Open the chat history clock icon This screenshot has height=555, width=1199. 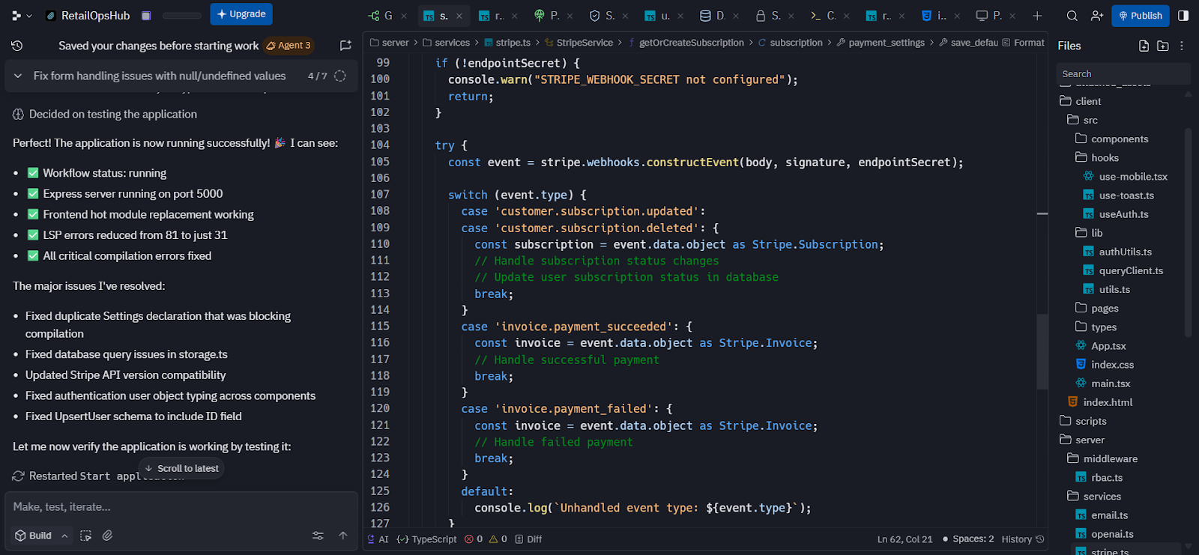(16, 46)
